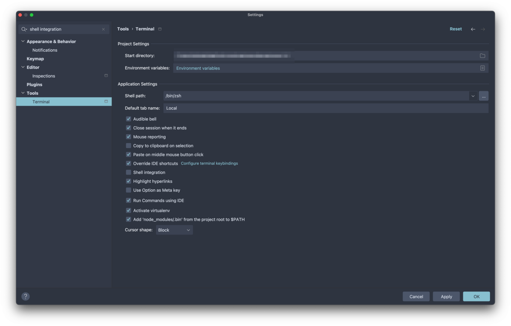Enable Shell integration checkbox
This screenshot has width=511, height=326.
128,172
